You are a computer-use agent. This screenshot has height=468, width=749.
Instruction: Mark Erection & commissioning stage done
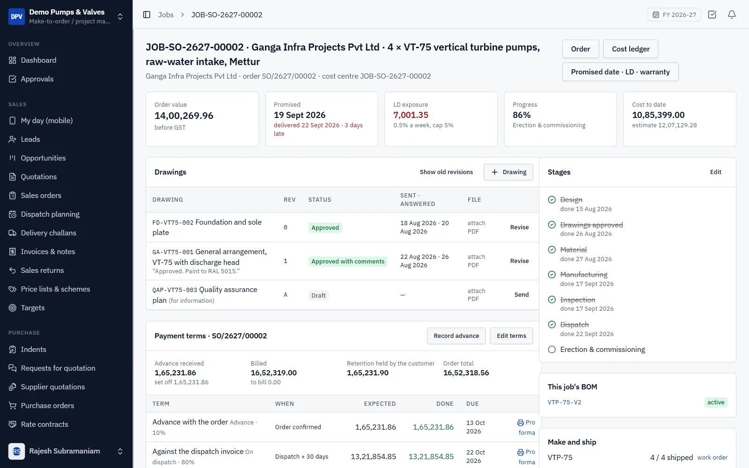(552, 350)
